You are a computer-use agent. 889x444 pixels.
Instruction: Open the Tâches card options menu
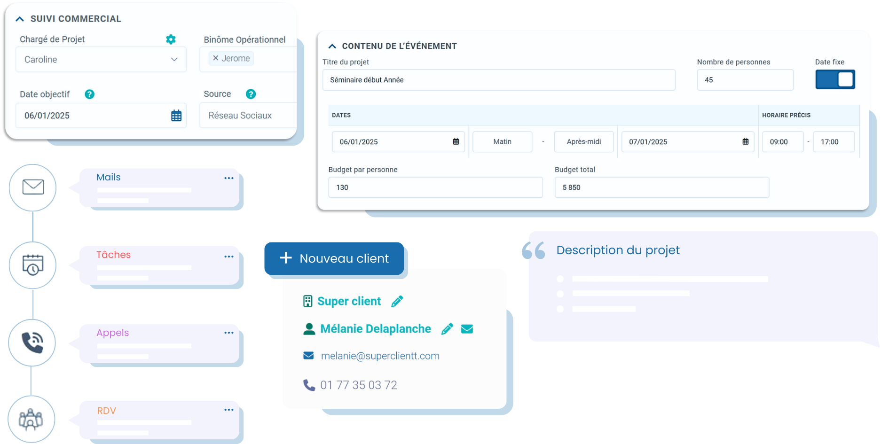click(229, 257)
